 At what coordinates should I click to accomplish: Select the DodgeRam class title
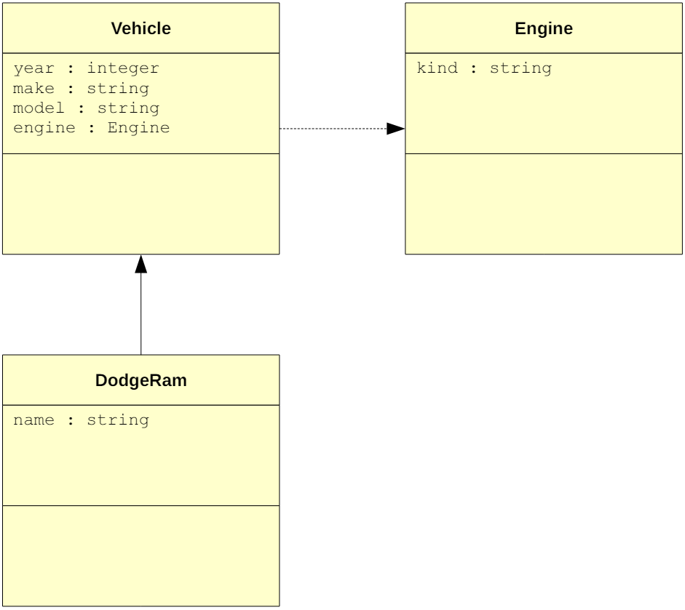(140, 380)
